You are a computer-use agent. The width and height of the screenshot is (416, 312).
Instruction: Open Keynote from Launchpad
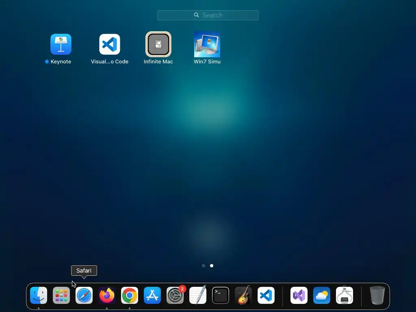[x=61, y=44]
